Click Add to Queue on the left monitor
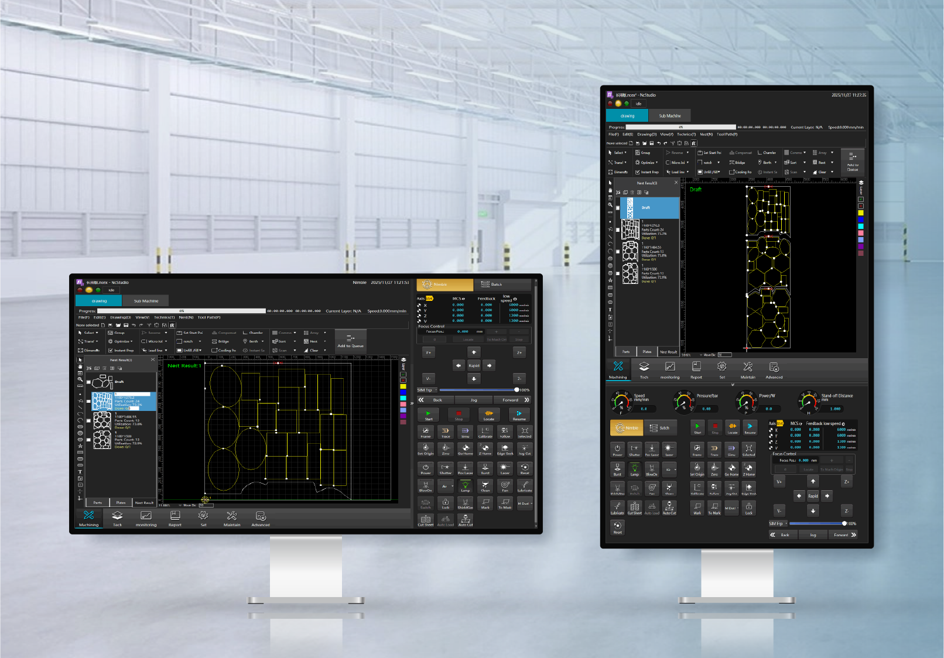 (x=350, y=341)
